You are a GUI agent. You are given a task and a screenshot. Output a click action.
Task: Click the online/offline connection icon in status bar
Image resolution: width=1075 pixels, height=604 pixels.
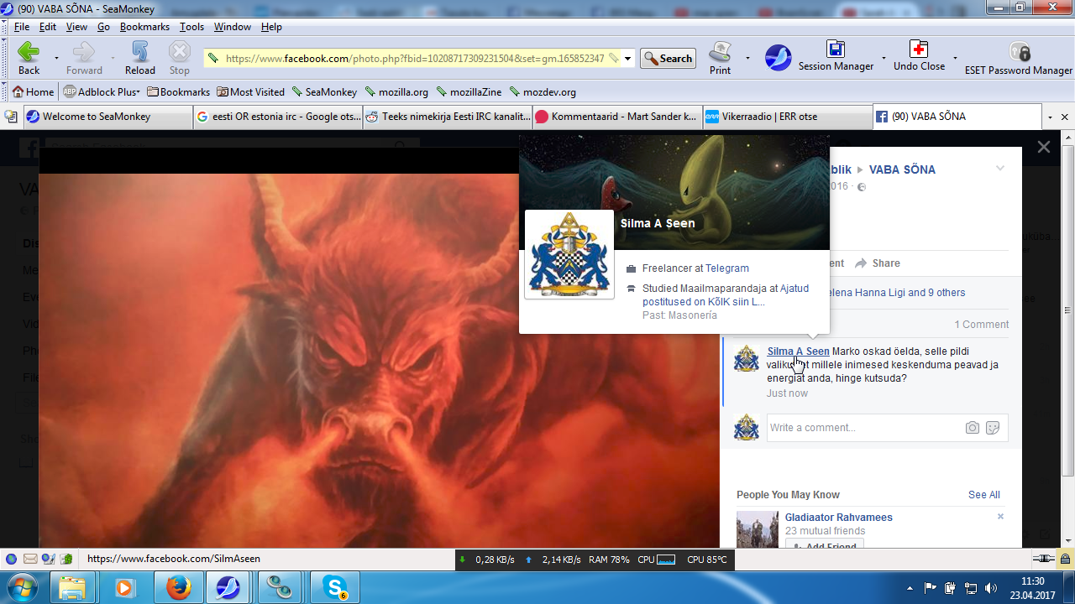tap(1044, 559)
